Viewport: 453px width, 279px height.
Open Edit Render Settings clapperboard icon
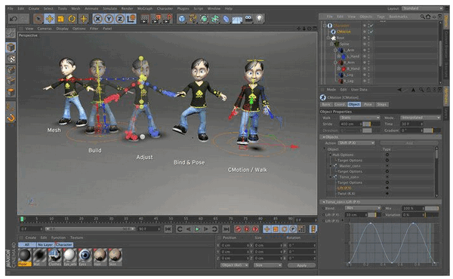[168, 19]
